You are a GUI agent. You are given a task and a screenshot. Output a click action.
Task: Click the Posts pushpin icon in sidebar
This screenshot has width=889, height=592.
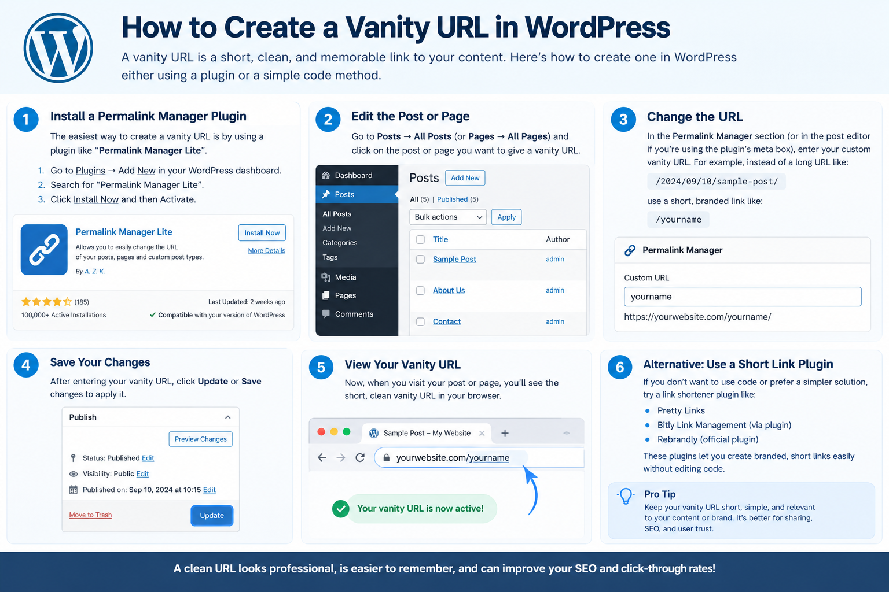(326, 194)
